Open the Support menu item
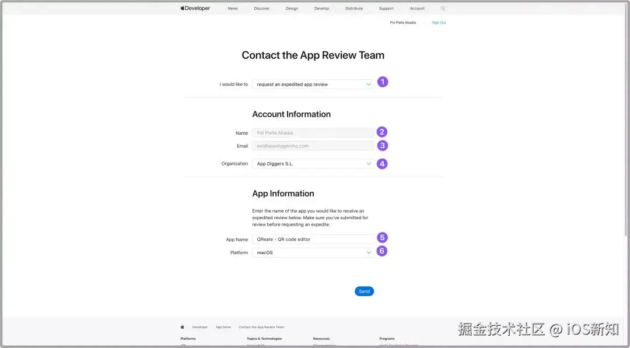The height and width of the screenshot is (348, 630). tap(386, 8)
